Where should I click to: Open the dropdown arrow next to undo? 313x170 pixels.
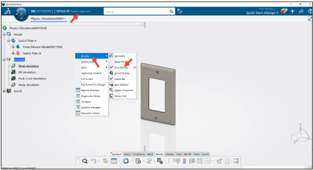click(x=98, y=161)
